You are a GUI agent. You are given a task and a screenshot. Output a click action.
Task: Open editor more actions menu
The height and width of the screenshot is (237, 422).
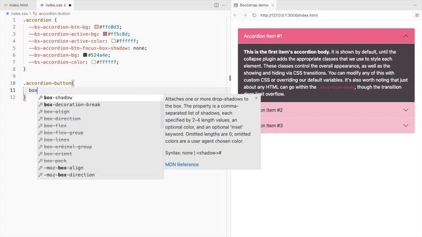click(224, 5)
